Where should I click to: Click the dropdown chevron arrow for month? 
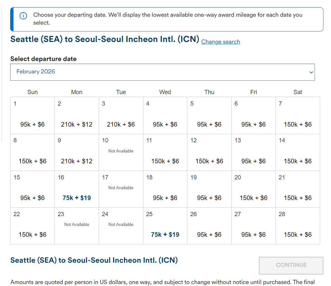click(311, 72)
